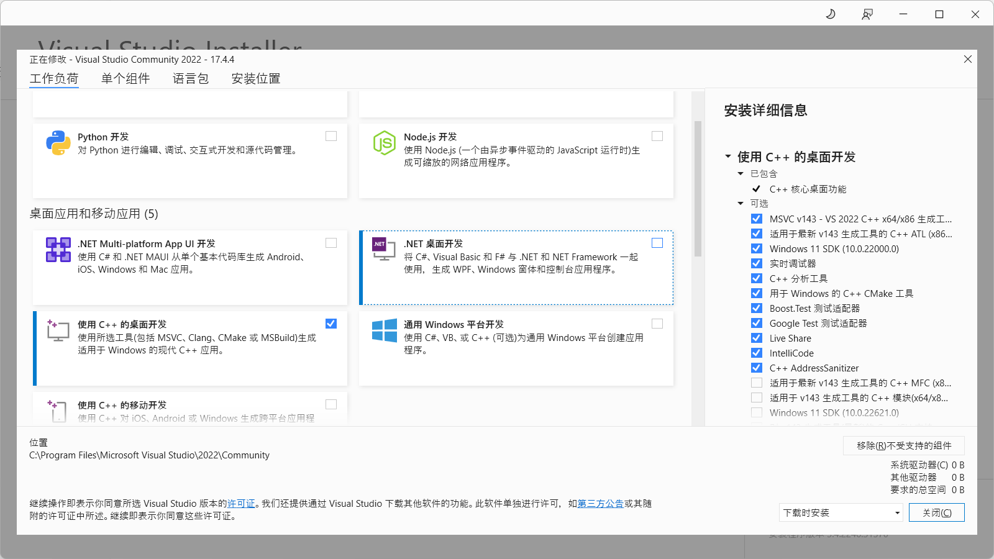This screenshot has width=994, height=559.
Task: Enable the Python 开发 workload checkbox
Action: point(331,136)
